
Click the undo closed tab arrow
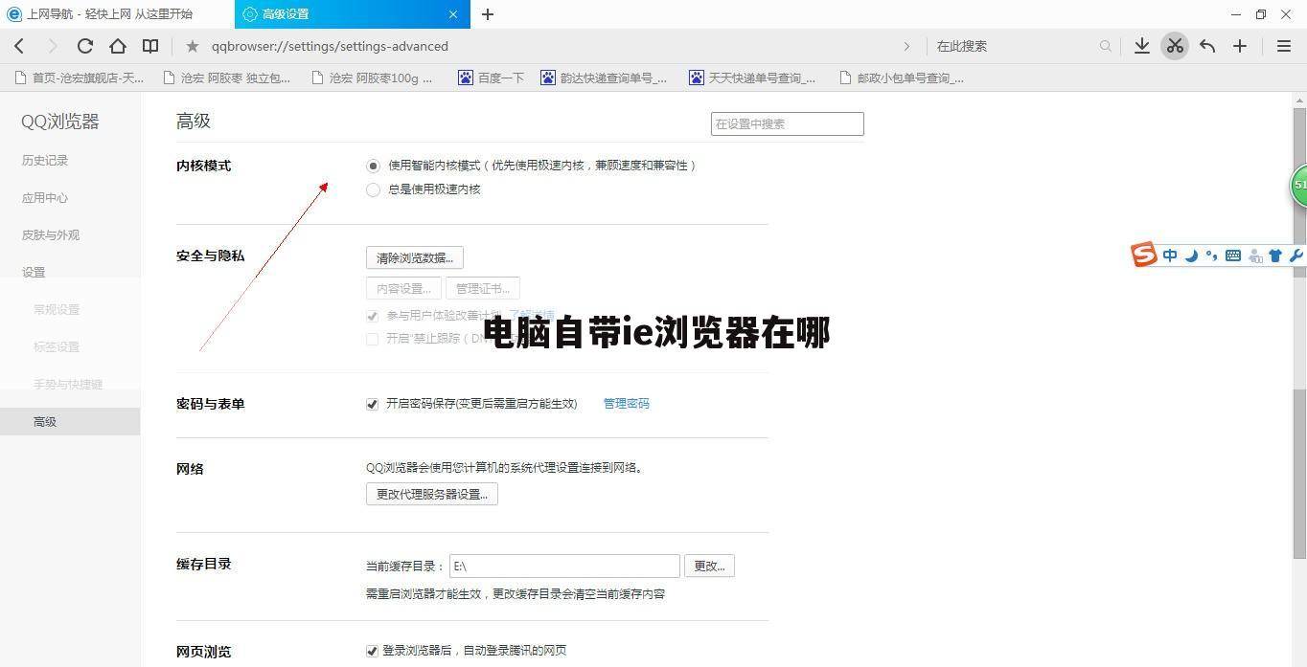click(1207, 46)
